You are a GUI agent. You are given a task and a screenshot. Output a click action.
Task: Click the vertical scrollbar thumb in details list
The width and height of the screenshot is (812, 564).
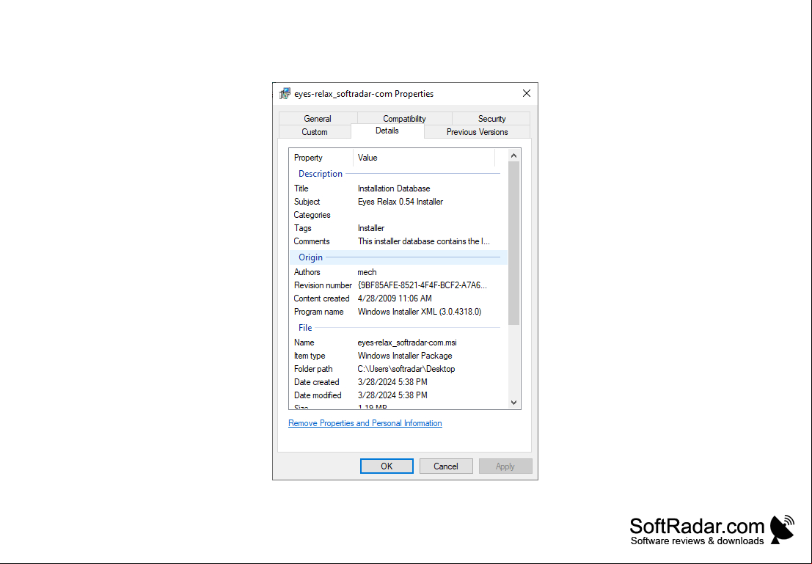(513, 243)
